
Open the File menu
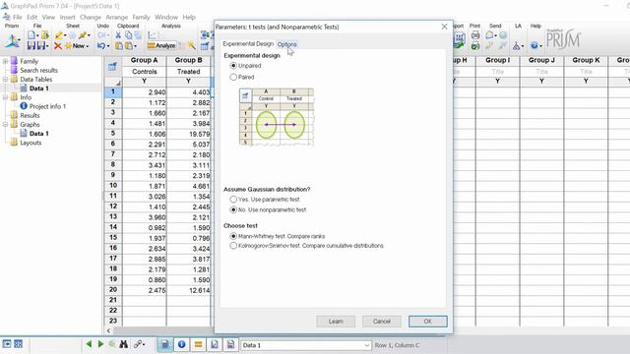(x=18, y=18)
